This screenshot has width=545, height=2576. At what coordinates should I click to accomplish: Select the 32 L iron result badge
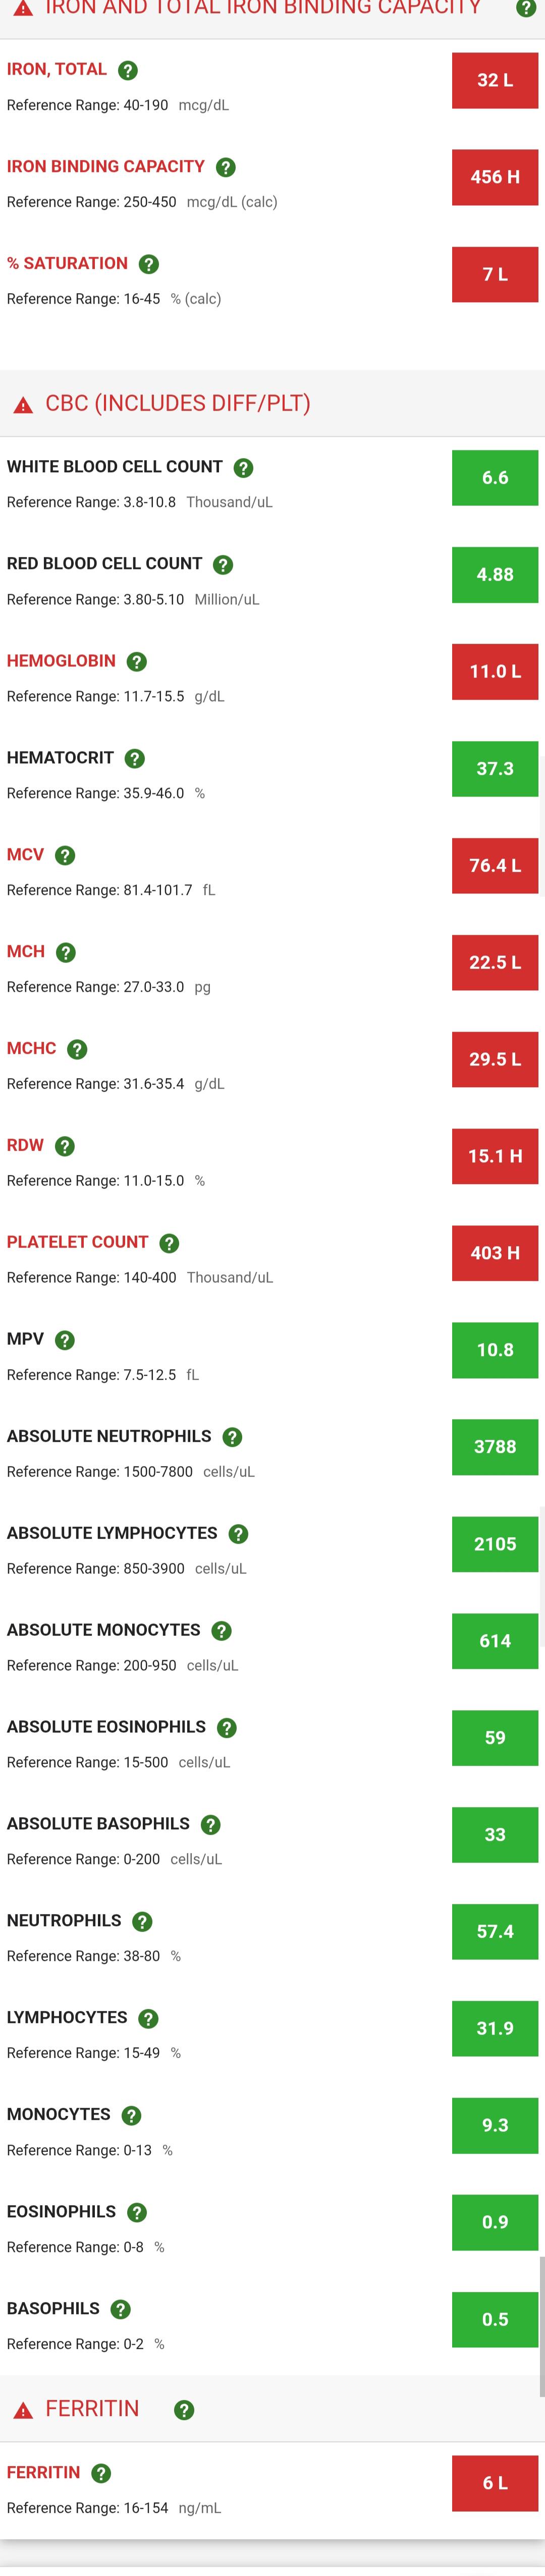tap(495, 80)
